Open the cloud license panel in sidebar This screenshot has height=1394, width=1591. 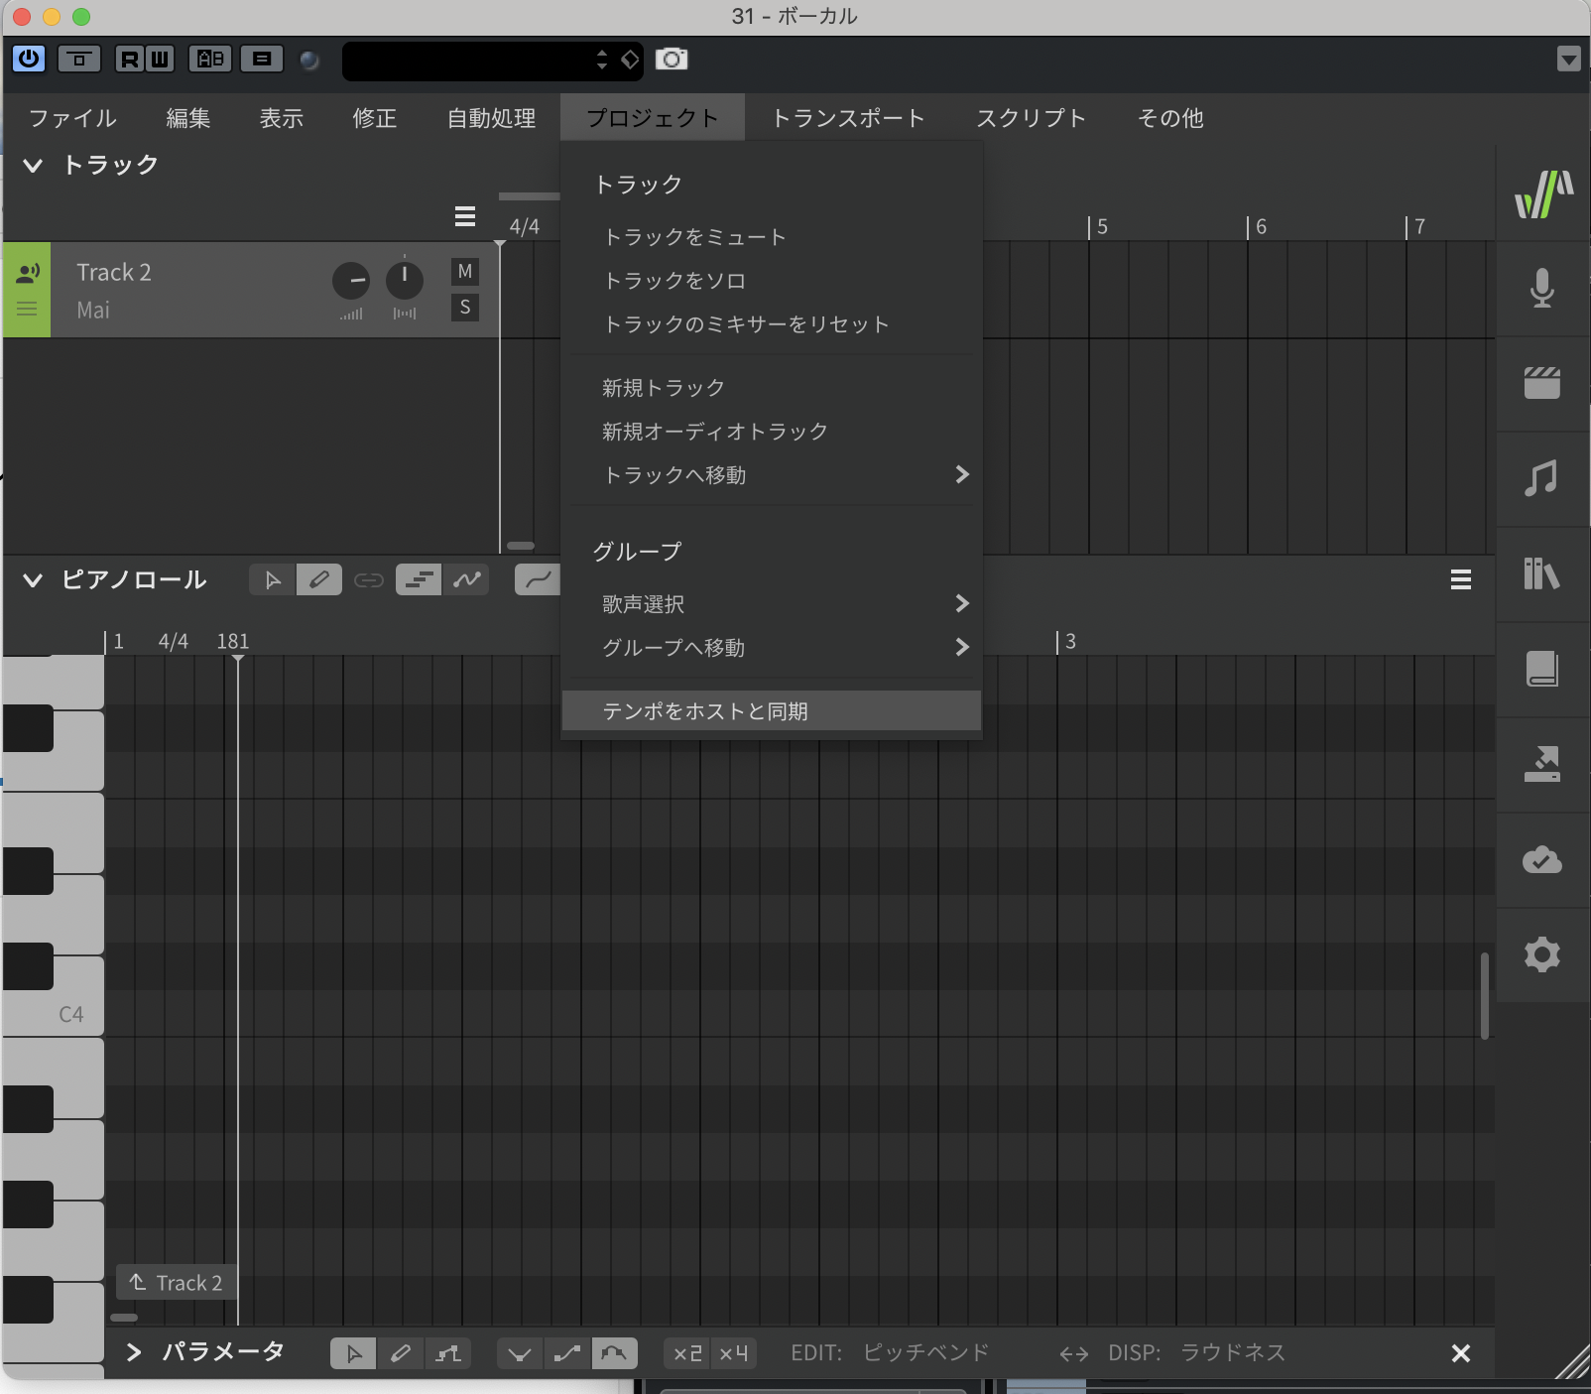(x=1541, y=859)
